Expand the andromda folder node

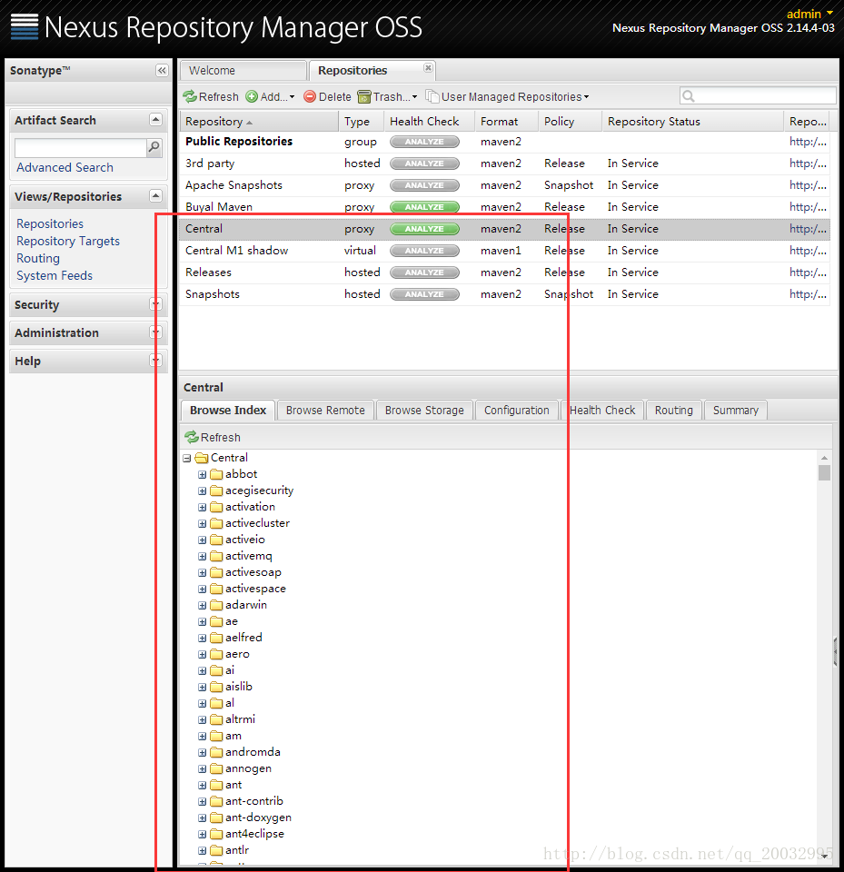point(202,753)
